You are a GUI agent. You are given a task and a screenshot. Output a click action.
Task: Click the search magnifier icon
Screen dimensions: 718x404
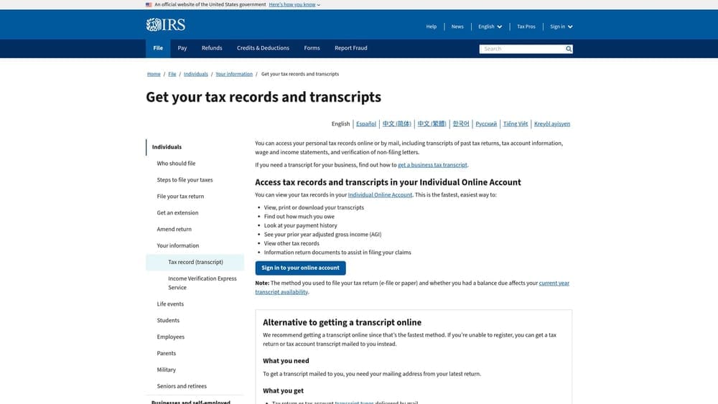click(568, 49)
